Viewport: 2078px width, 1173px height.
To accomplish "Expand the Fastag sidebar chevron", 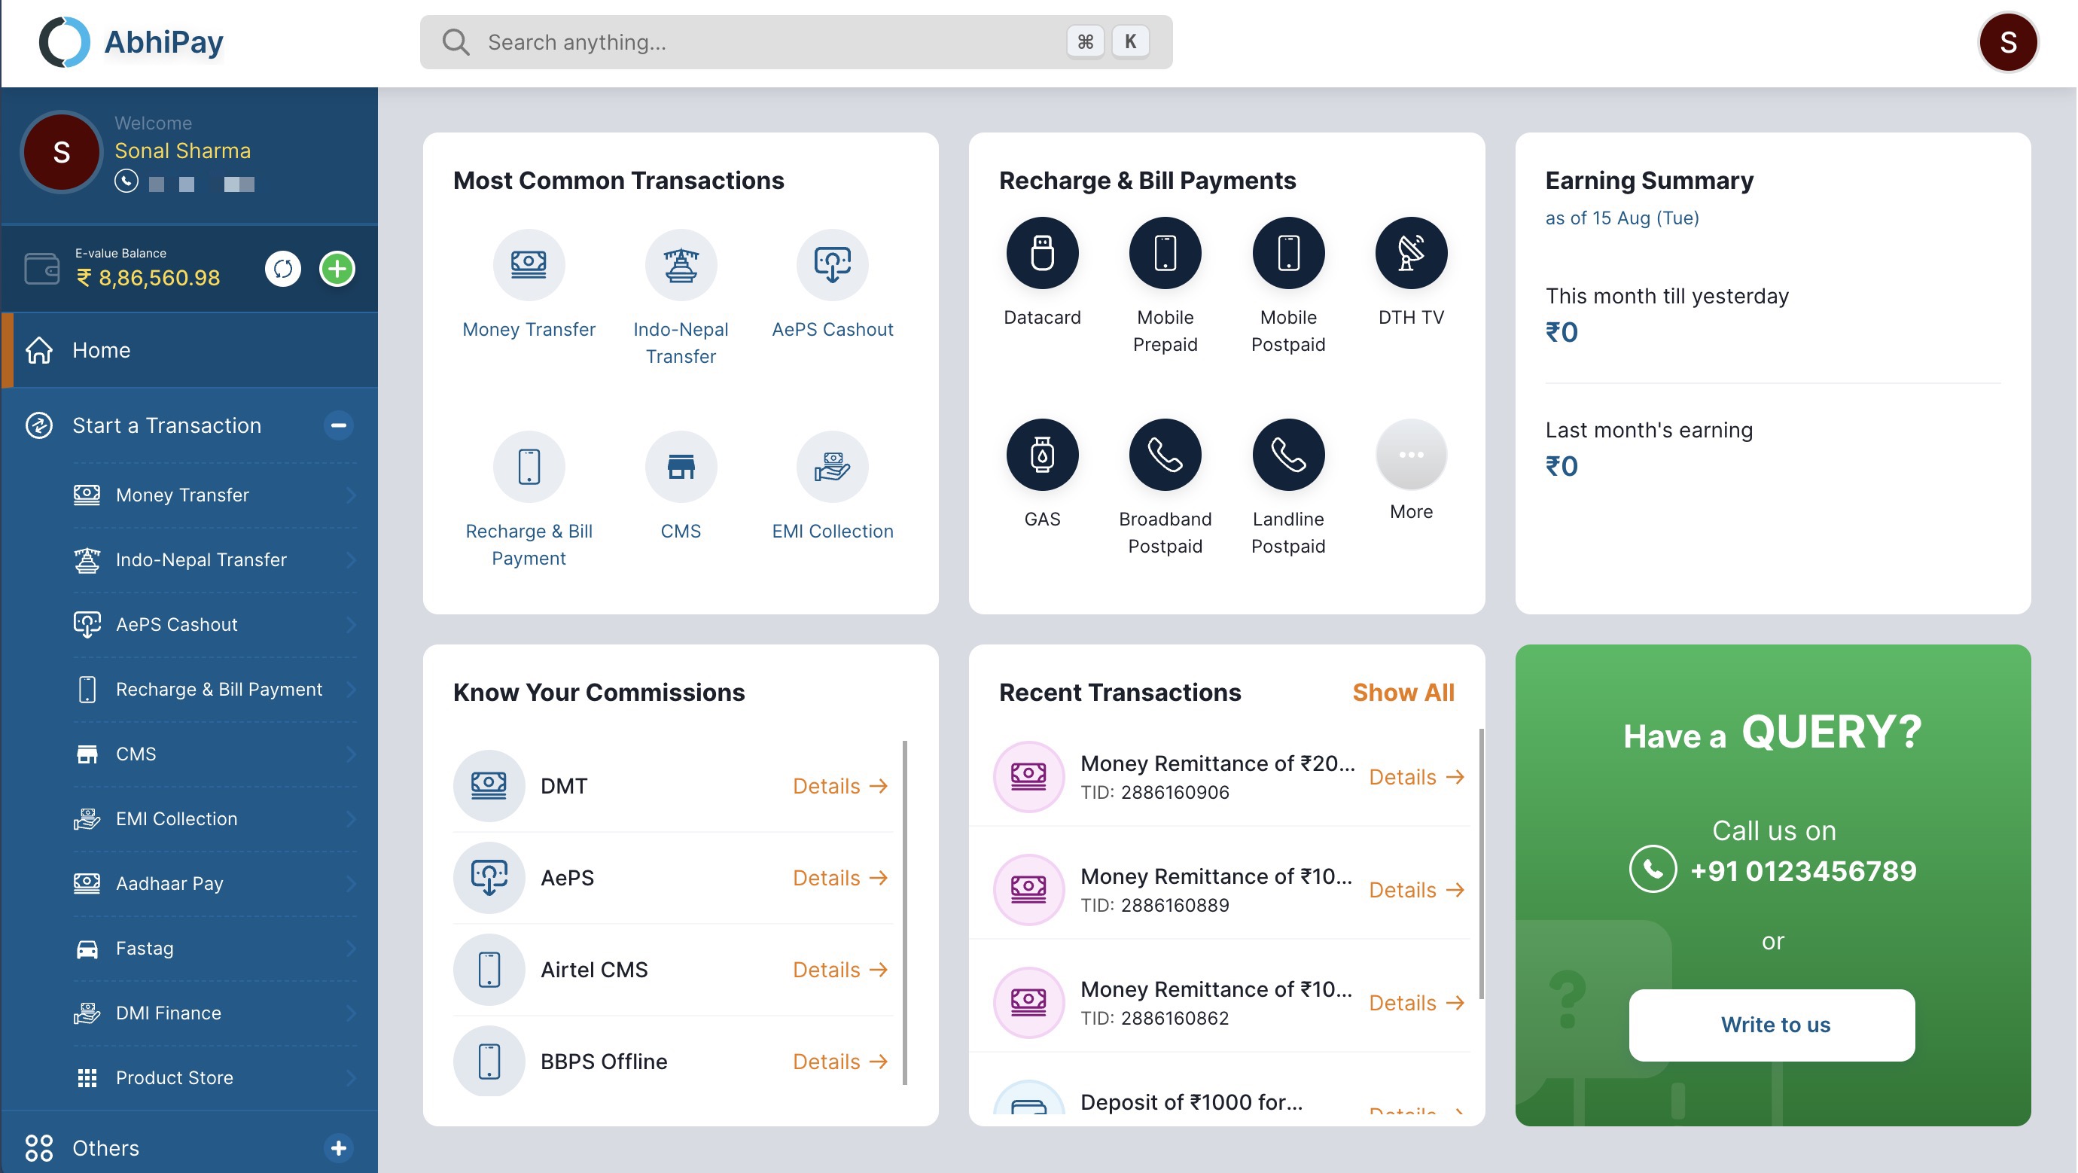I will (x=351, y=948).
